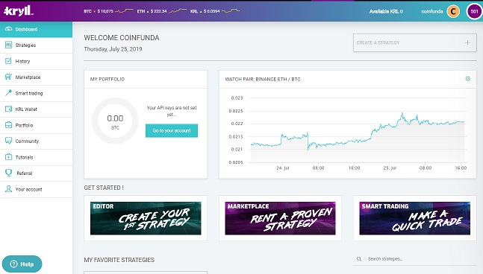This screenshot has width=483, height=274.
Task: Click the Community chat icon
Action: pyautogui.click(x=9, y=141)
